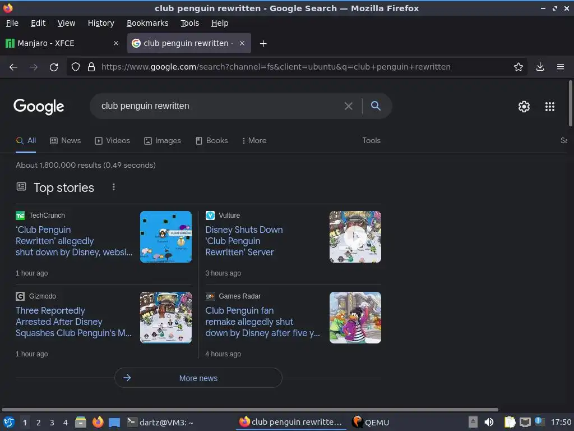Click the Vulture story thumbnail
Screen dimensions: 574x431
coord(355,237)
